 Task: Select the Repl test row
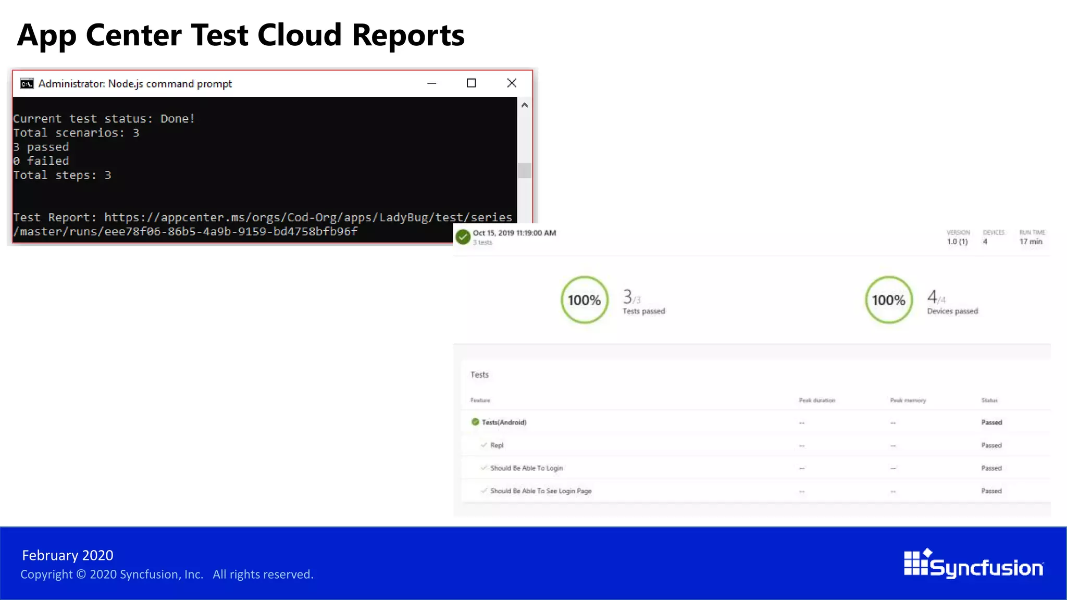tap(755, 445)
